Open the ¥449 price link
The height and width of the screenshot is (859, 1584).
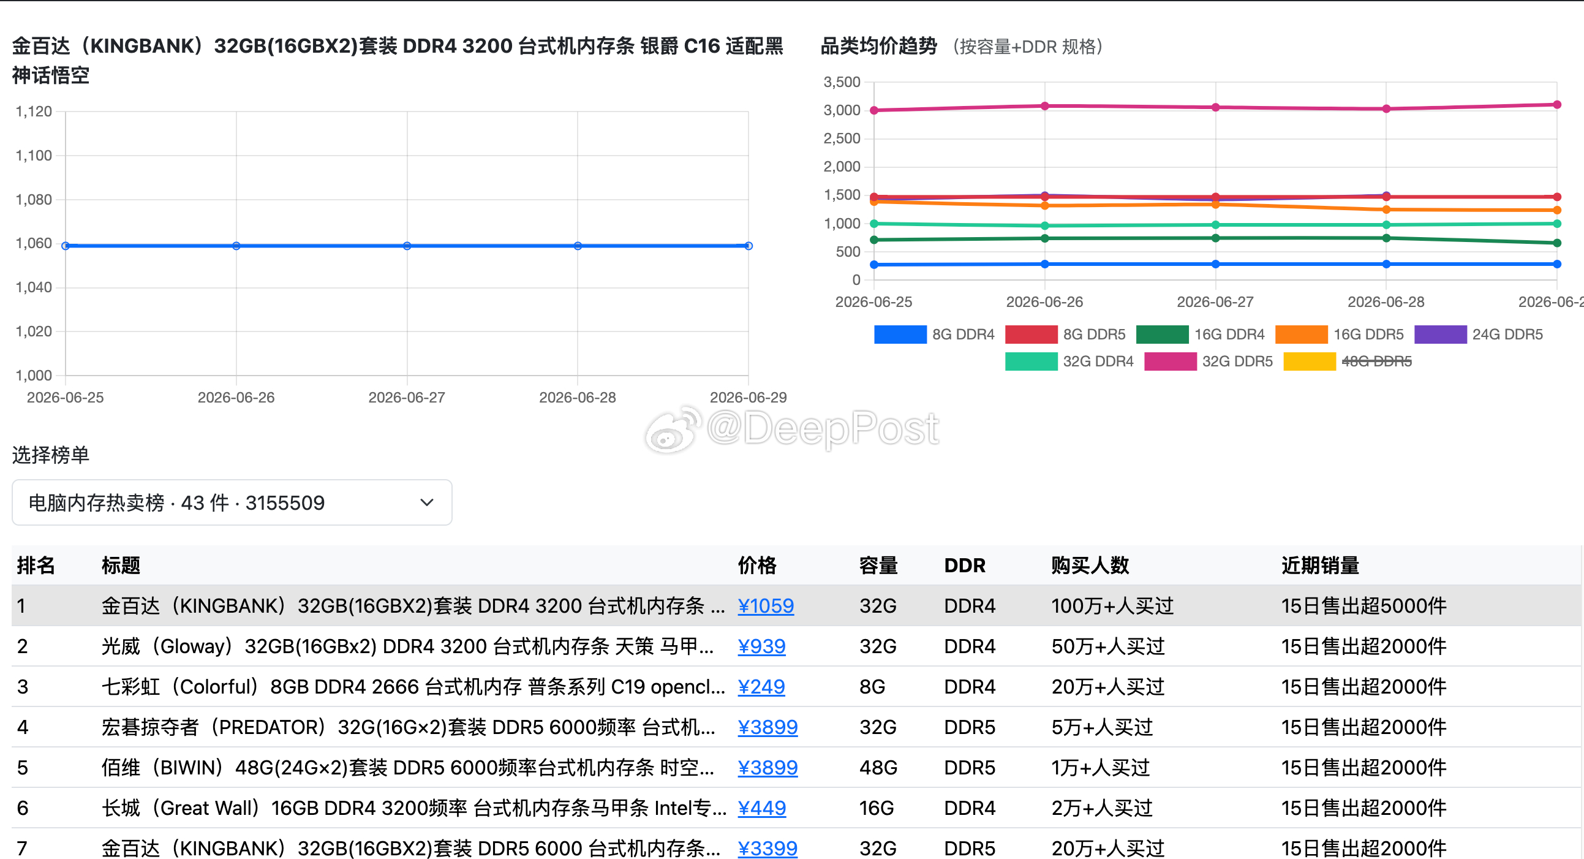point(762,808)
